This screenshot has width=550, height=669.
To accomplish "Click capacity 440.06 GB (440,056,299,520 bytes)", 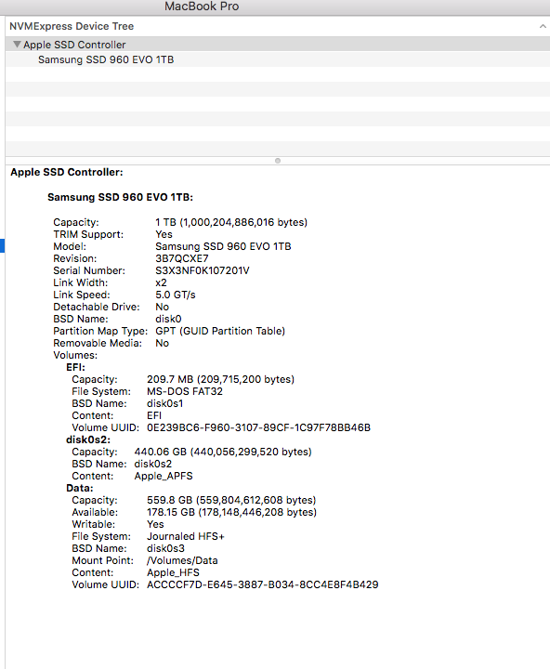I will [223, 452].
